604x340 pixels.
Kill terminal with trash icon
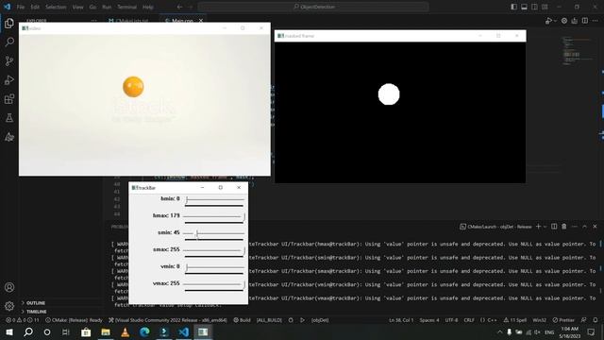(x=564, y=227)
